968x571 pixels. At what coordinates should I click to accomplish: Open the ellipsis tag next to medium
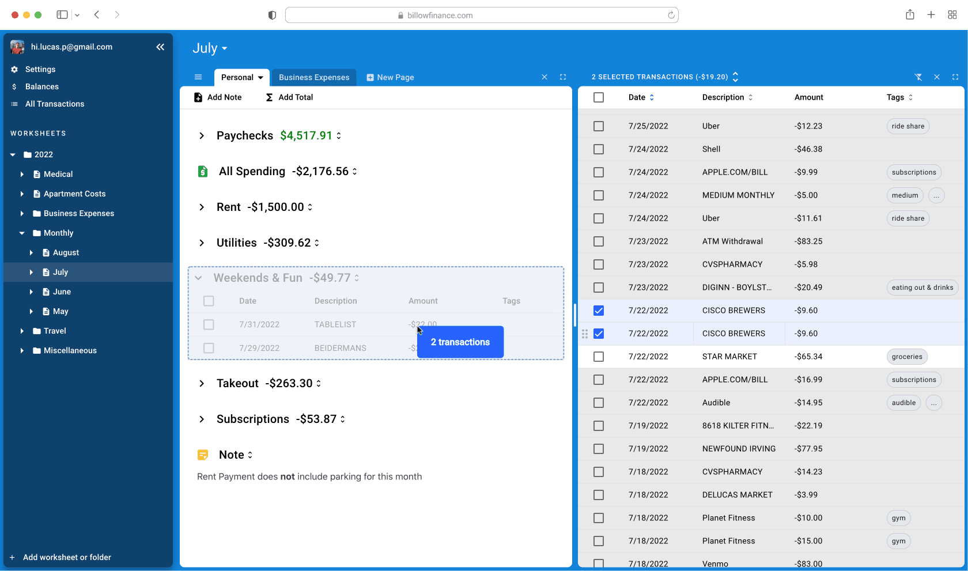point(936,195)
